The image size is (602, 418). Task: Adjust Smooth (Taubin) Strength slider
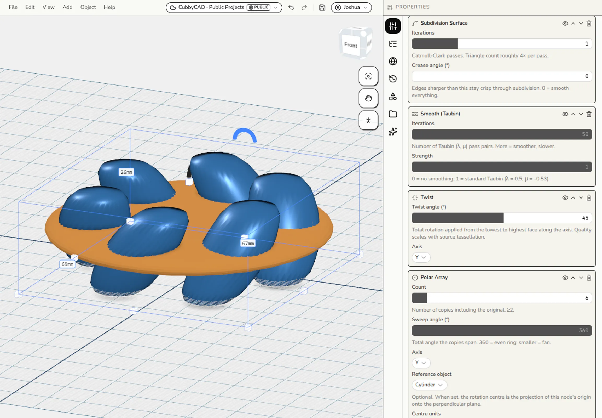(x=501, y=167)
